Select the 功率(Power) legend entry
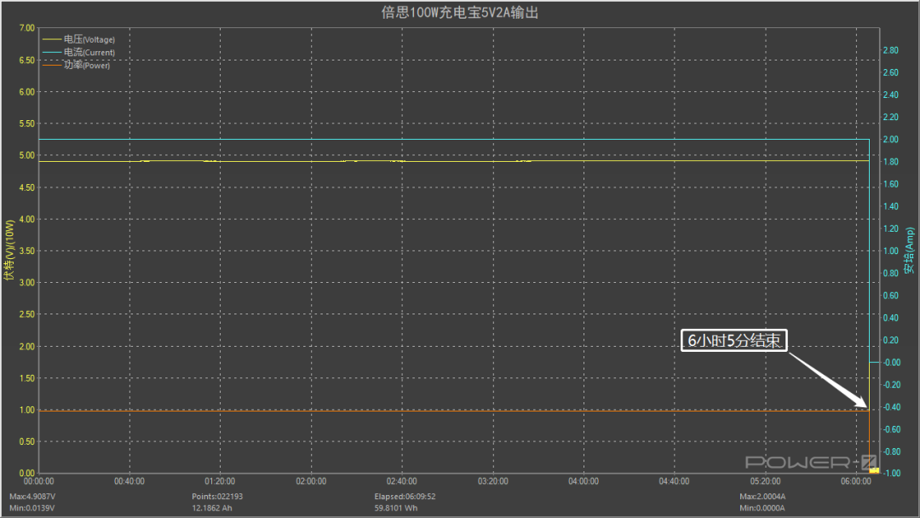The width and height of the screenshot is (920, 518). click(77, 65)
